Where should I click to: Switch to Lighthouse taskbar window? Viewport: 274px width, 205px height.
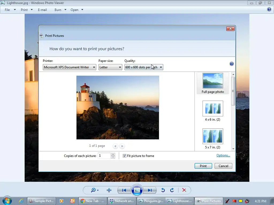pyautogui.click(x=180, y=201)
